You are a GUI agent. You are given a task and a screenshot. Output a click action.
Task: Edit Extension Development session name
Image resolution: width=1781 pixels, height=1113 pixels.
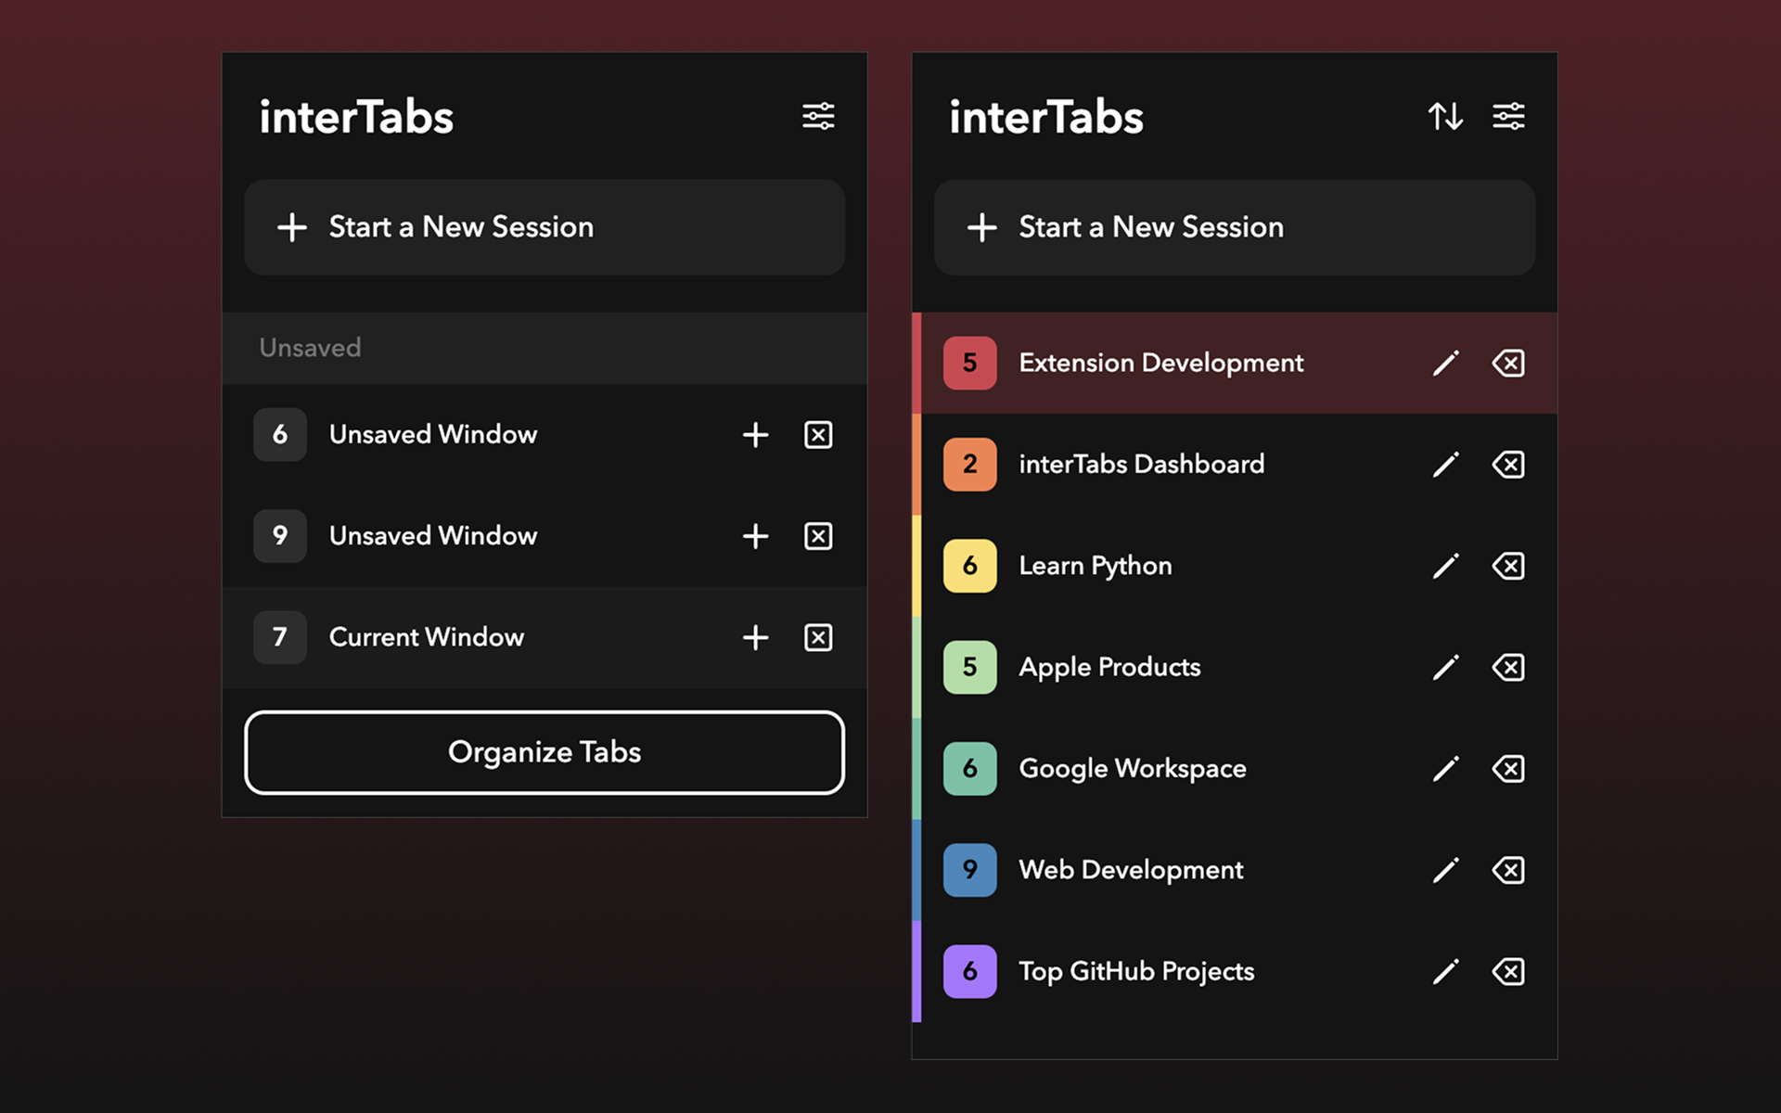pos(1445,364)
